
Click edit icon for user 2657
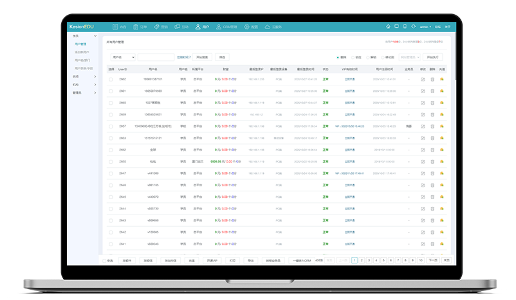click(423, 127)
